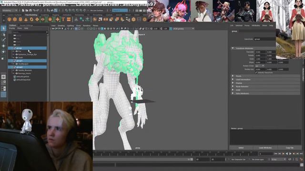Choose the Lasso Select tool
Screen dimensions: 305x171
(x=3, y=35)
